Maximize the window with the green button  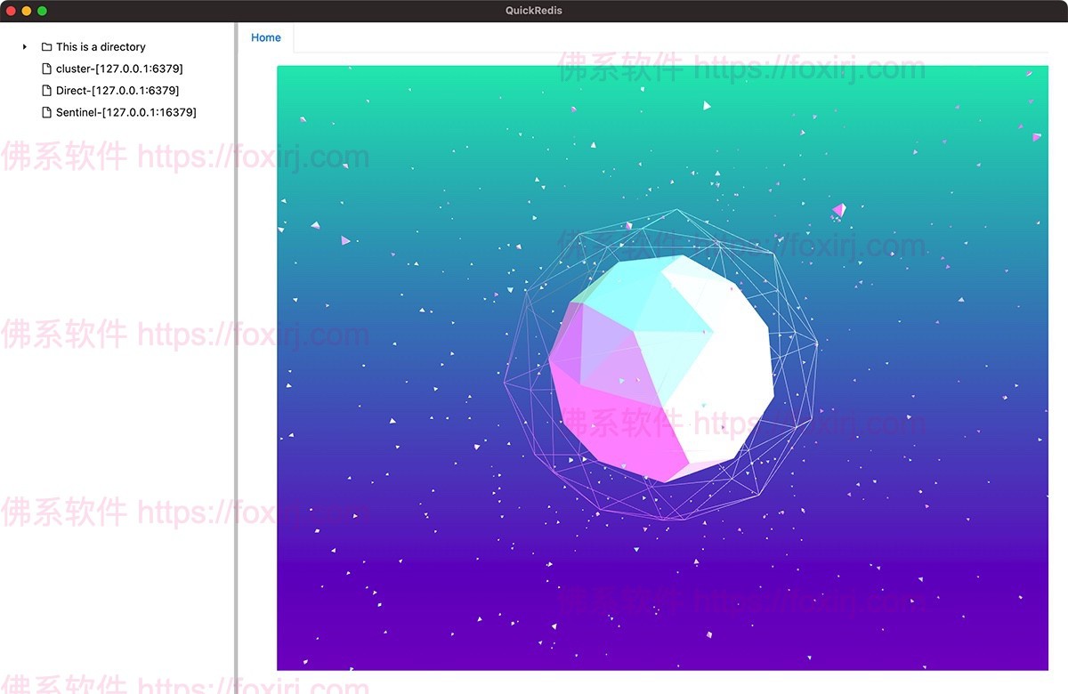click(42, 11)
